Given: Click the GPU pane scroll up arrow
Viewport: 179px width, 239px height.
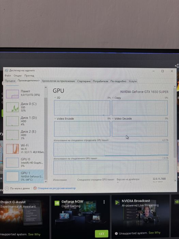Looking at the screenshot, I should (x=175, y=87).
